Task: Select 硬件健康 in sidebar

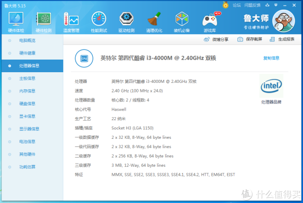Action: (x=32, y=53)
